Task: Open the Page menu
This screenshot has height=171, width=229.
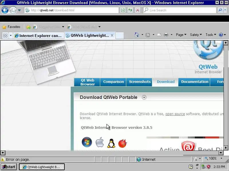Action: pyautogui.click(x=181, y=35)
